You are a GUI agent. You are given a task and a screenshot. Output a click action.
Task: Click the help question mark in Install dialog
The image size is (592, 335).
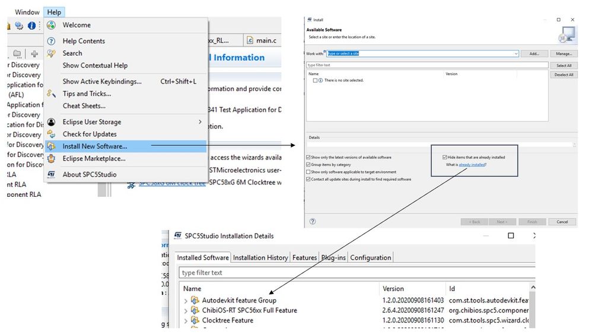click(313, 221)
